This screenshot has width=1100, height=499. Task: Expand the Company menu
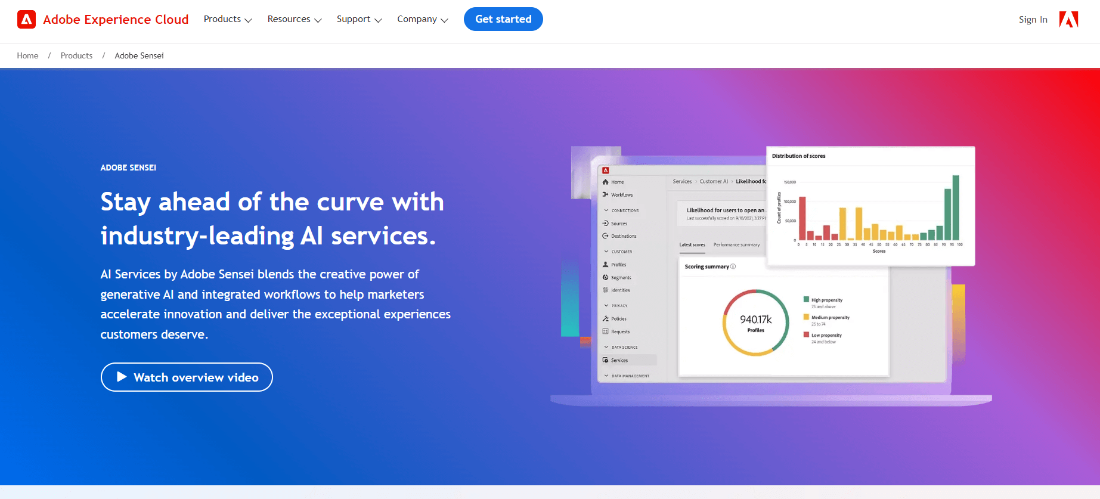[x=423, y=19]
